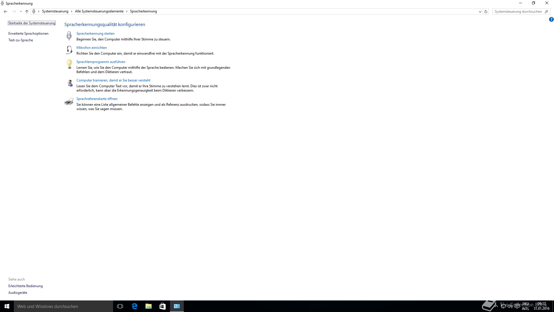Click Spracherkennung in the breadcrumb

tap(143, 11)
